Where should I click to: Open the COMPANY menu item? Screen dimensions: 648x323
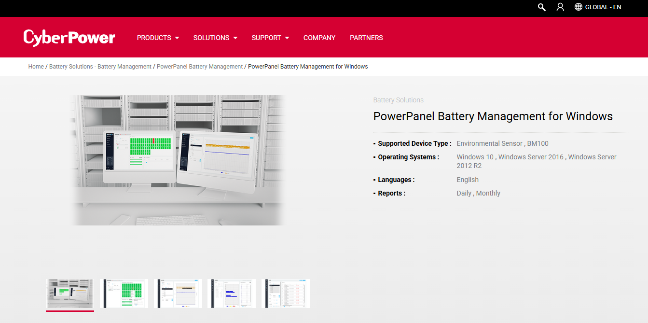pos(319,38)
